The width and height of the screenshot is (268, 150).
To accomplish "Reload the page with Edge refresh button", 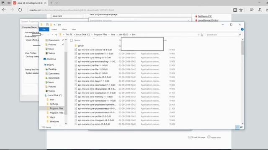I will 20,10.
